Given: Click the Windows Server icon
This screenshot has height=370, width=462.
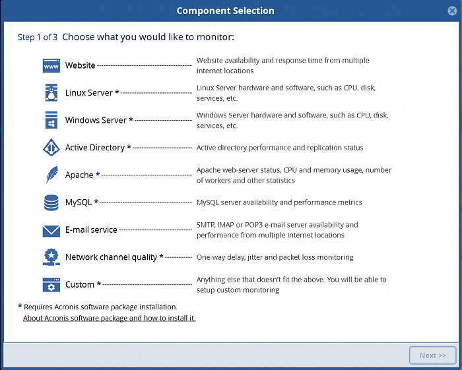Looking at the screenshot, I should (x=51, y=121).
